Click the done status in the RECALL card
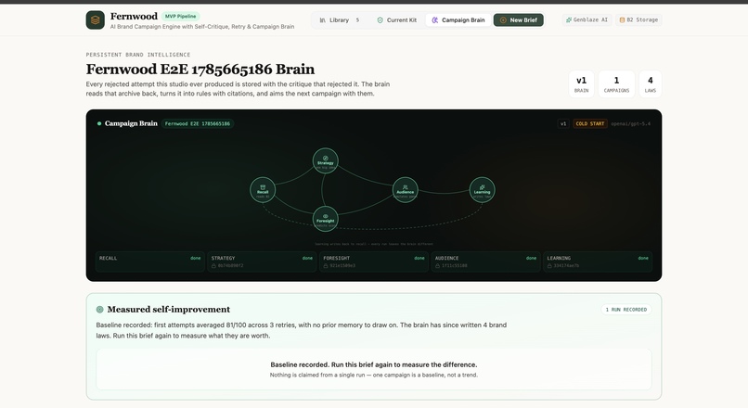748x408 pixels. 196,258
